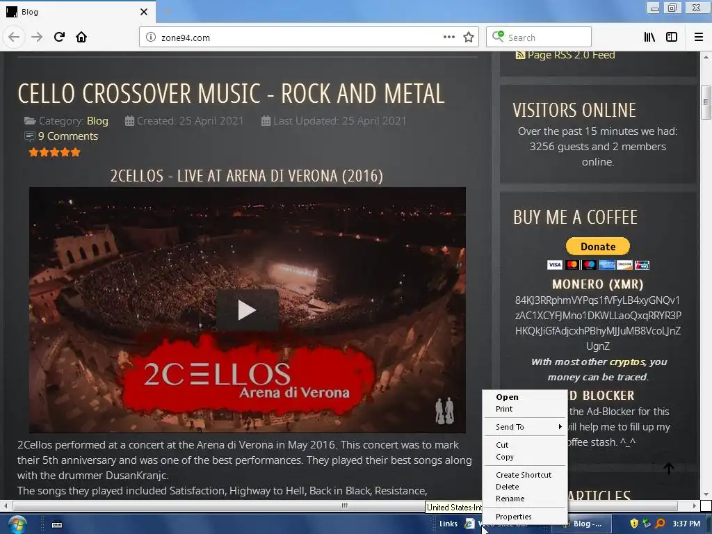Click the Donate PayPal button
Image resolution: width=712 pixels, height=534 pixels.
click(597, 247)
